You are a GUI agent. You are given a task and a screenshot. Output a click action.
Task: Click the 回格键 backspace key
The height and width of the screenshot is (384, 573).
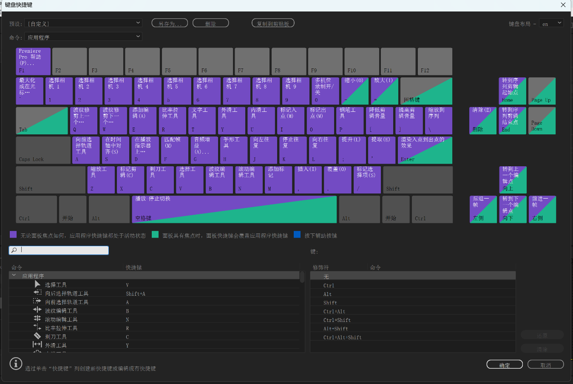426,91
